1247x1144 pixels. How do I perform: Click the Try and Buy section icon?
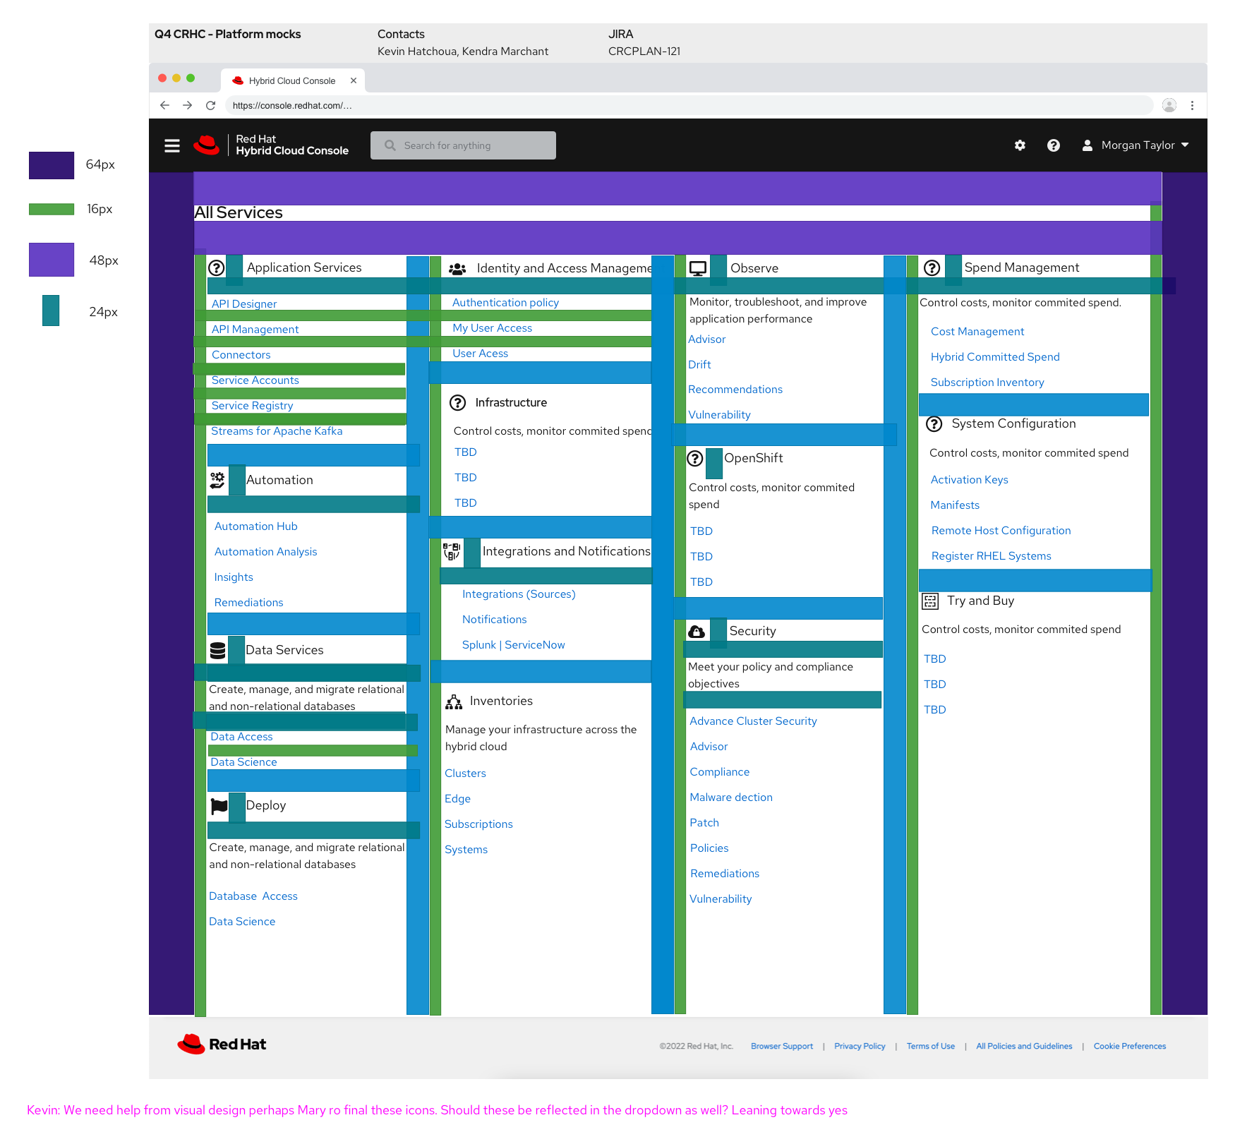pos(931,601)
